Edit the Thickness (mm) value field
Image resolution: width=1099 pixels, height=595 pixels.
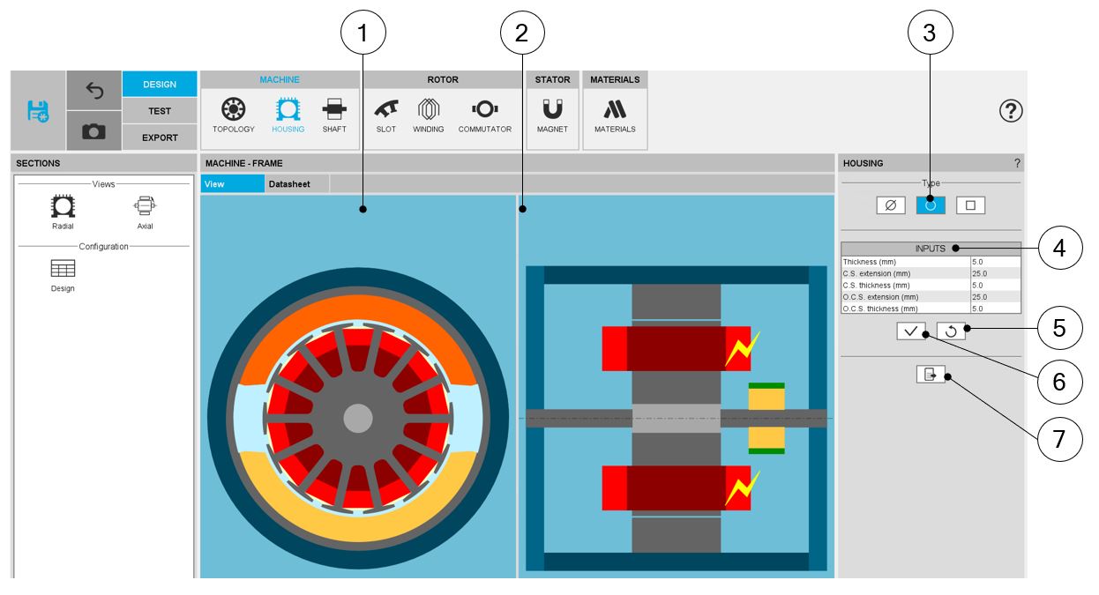(995, 262)
